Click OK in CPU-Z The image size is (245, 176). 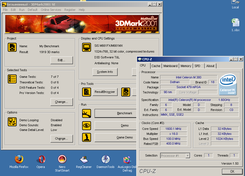(x=232, y=172)
